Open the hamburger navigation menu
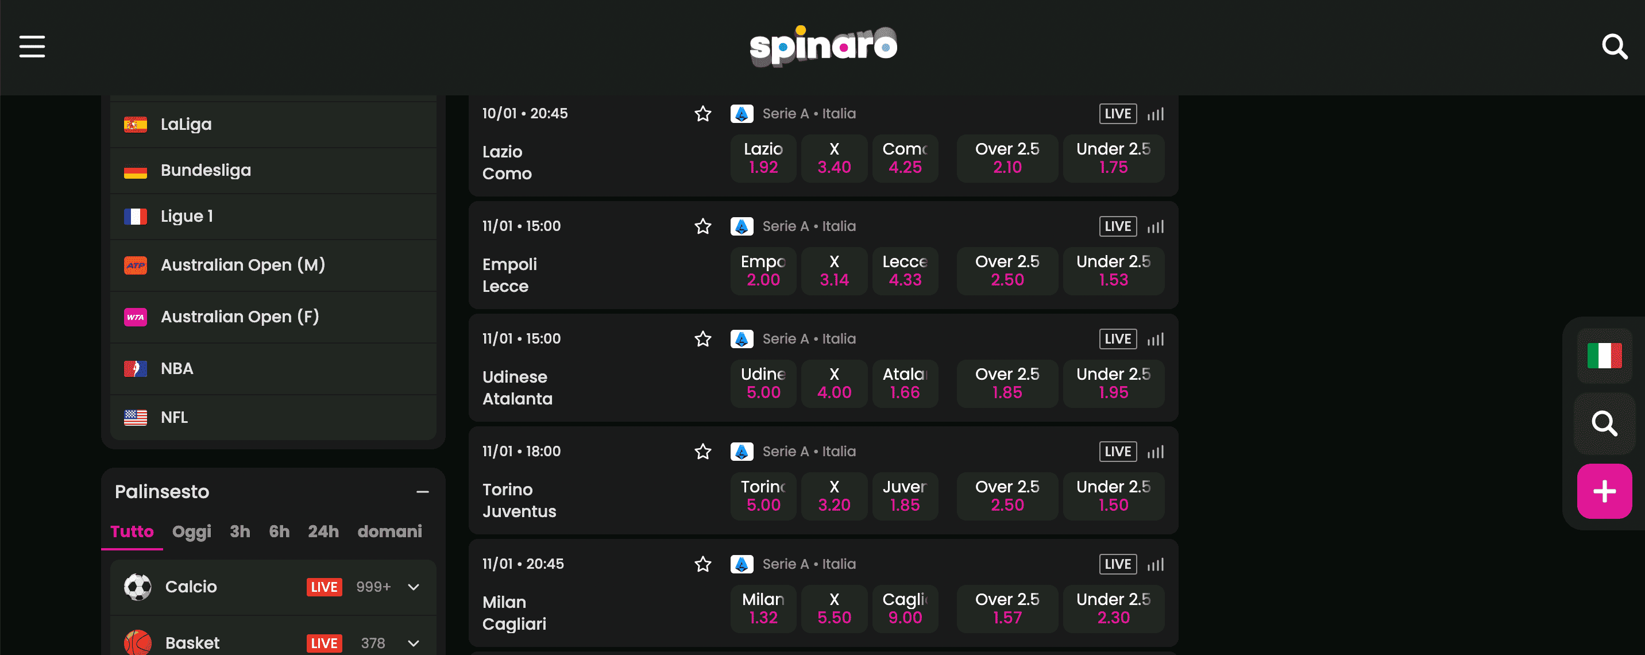The image size is (1645, 655). pyautogui.click(x=32, y=47)
